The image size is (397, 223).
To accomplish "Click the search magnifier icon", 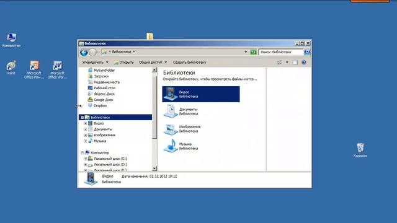I will (307, 52).
